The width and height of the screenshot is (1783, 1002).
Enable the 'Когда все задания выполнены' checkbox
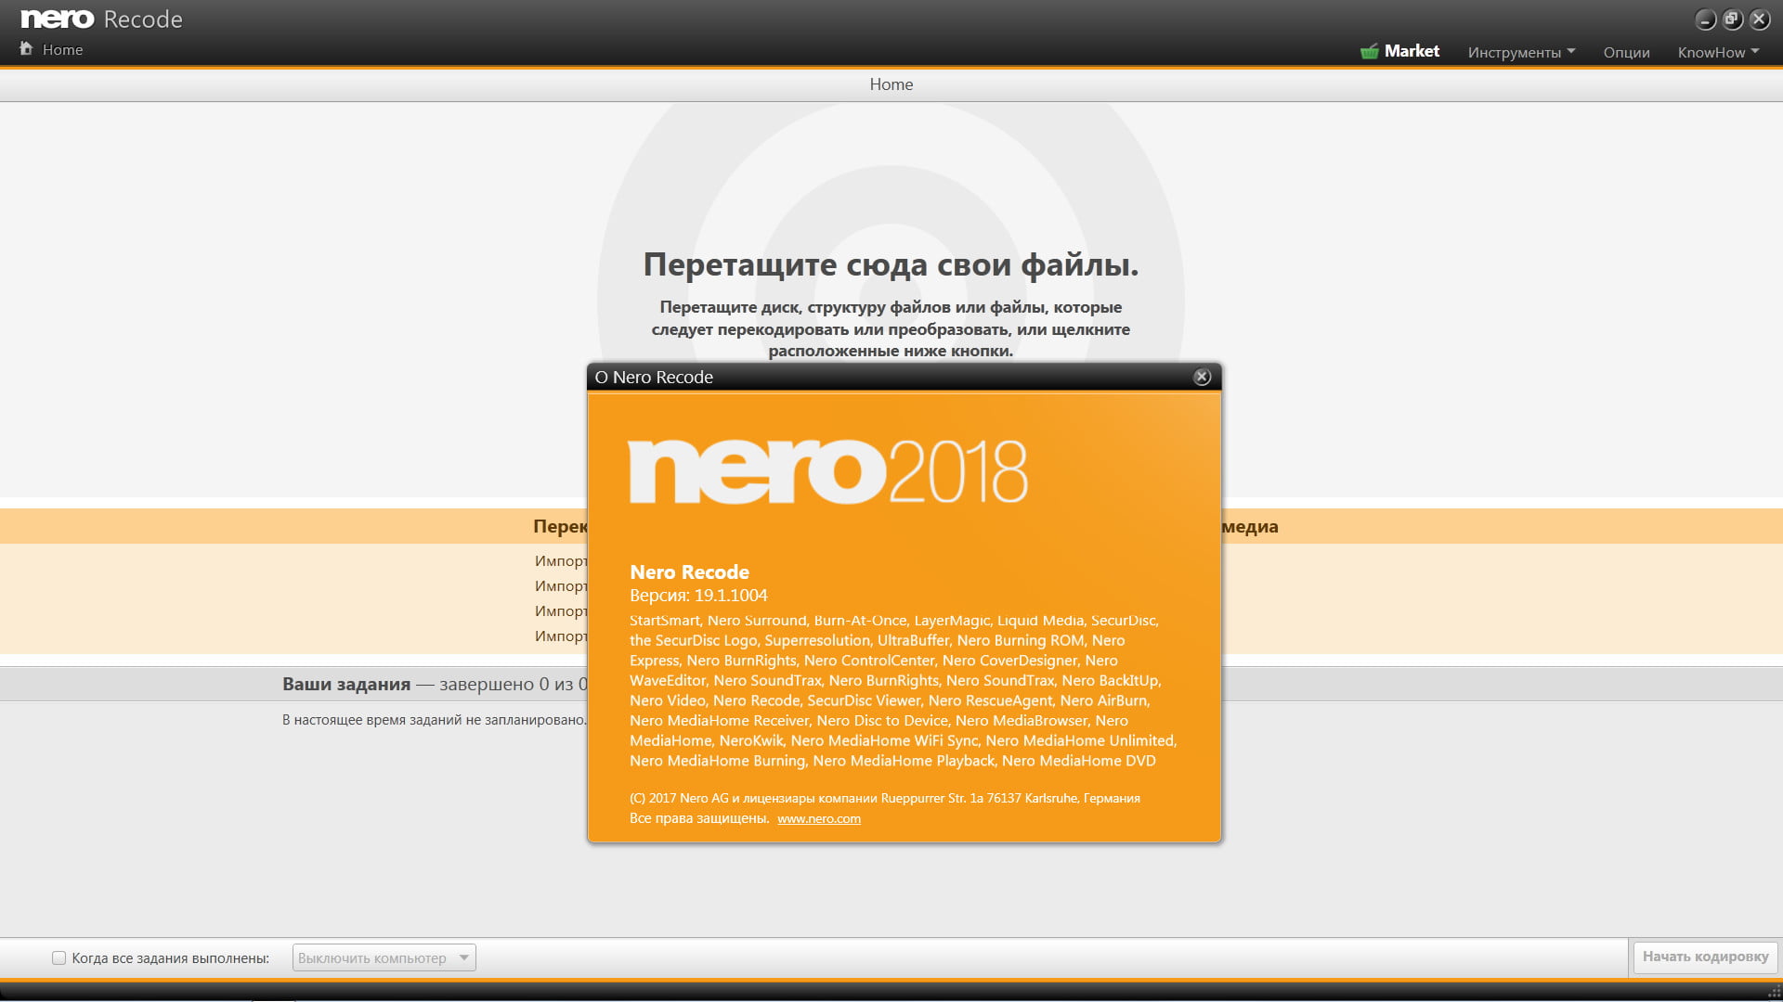[x=59, y=958]
